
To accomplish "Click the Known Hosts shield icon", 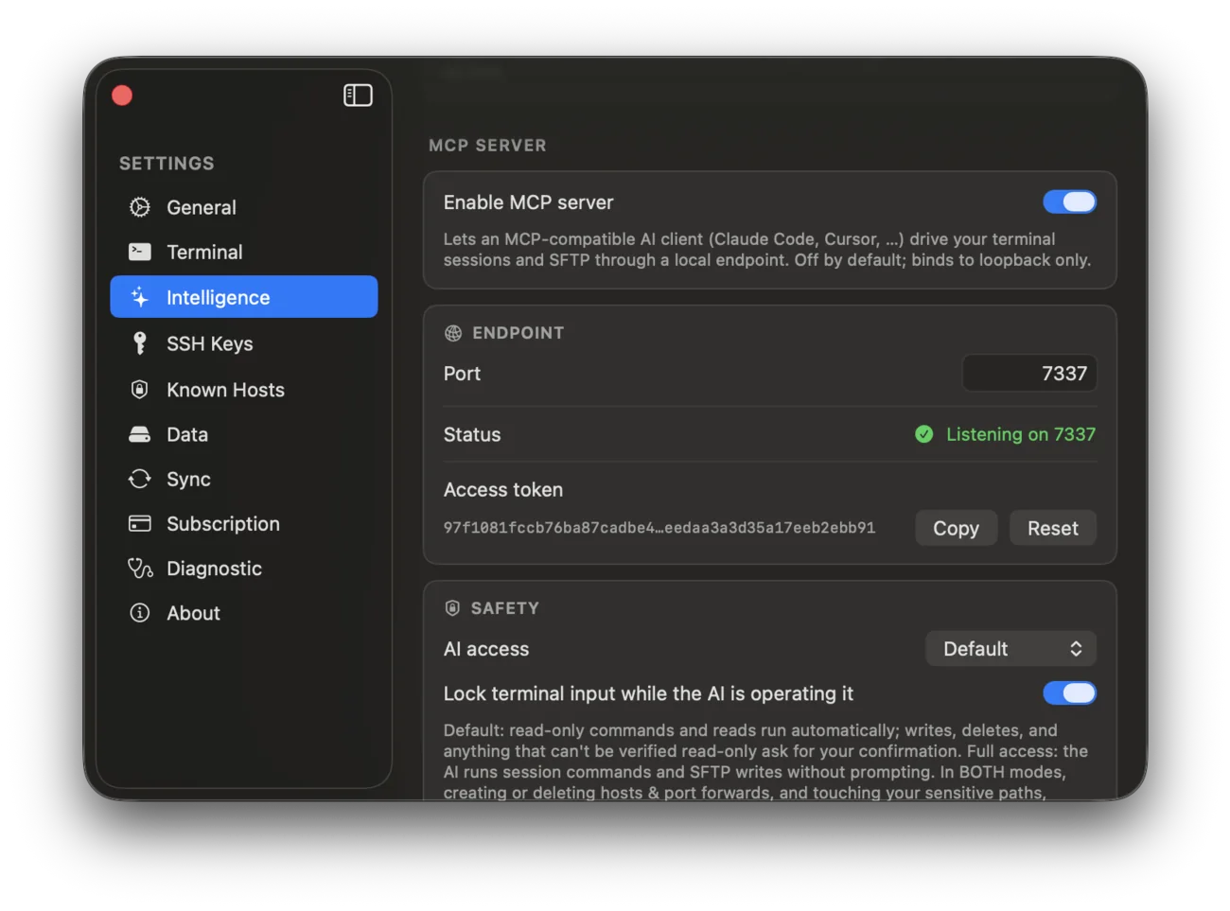I will [140, 389].
